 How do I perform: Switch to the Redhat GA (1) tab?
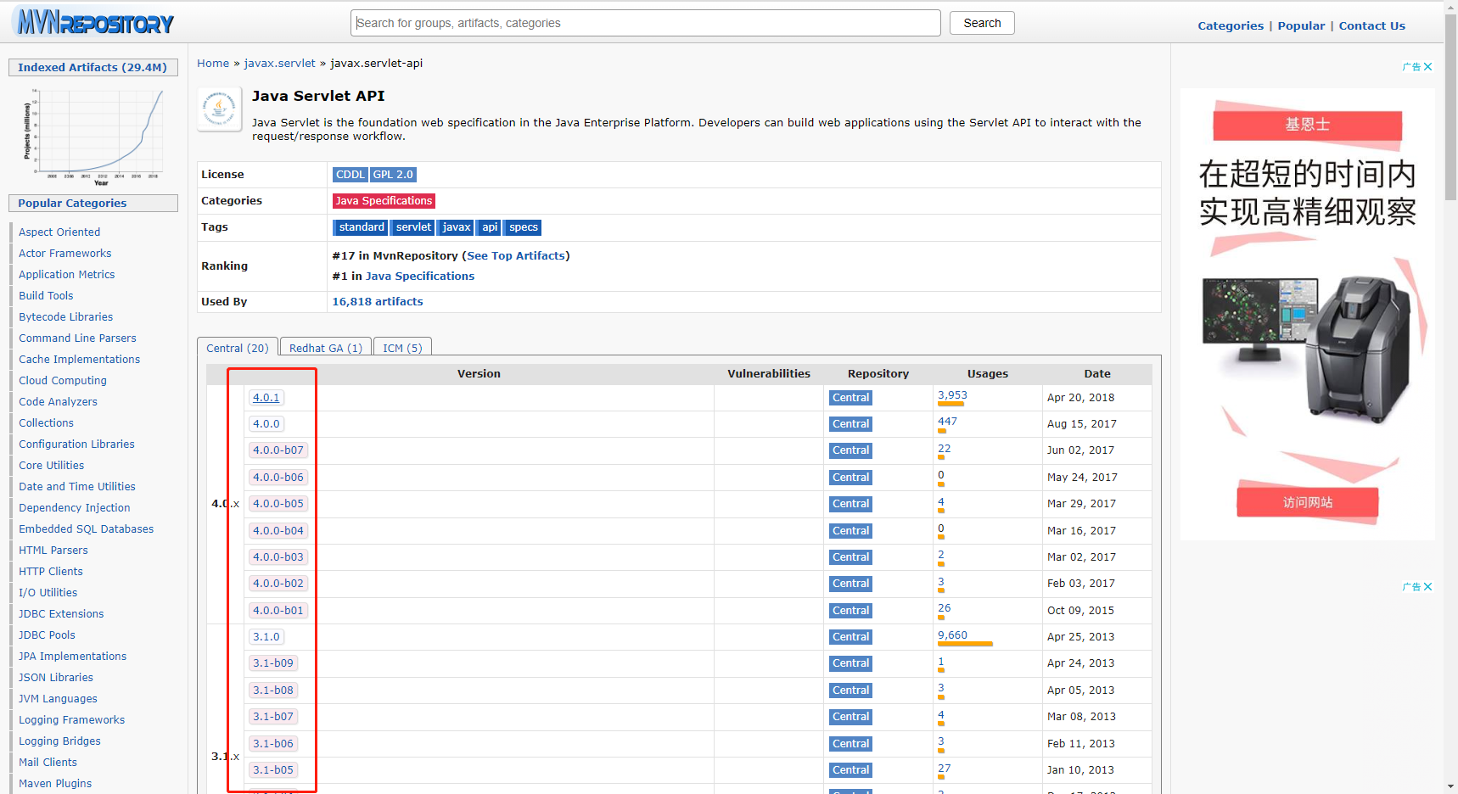(x=326, y=348)
